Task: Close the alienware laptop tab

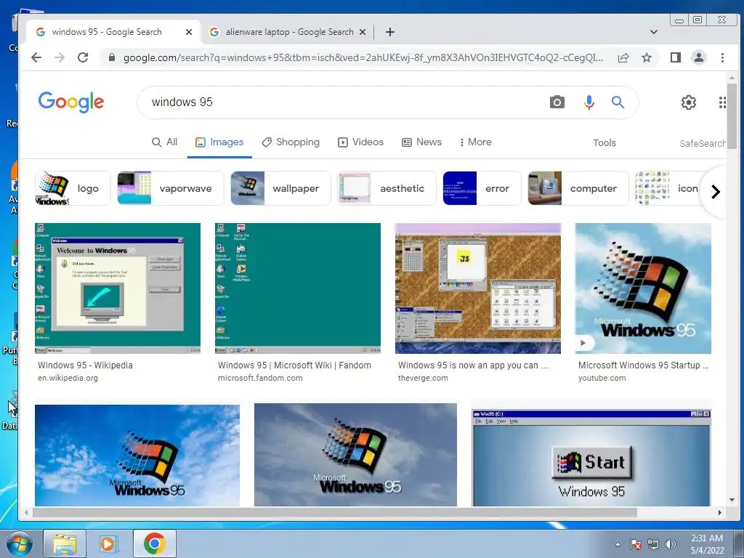Action: point(363,32)
